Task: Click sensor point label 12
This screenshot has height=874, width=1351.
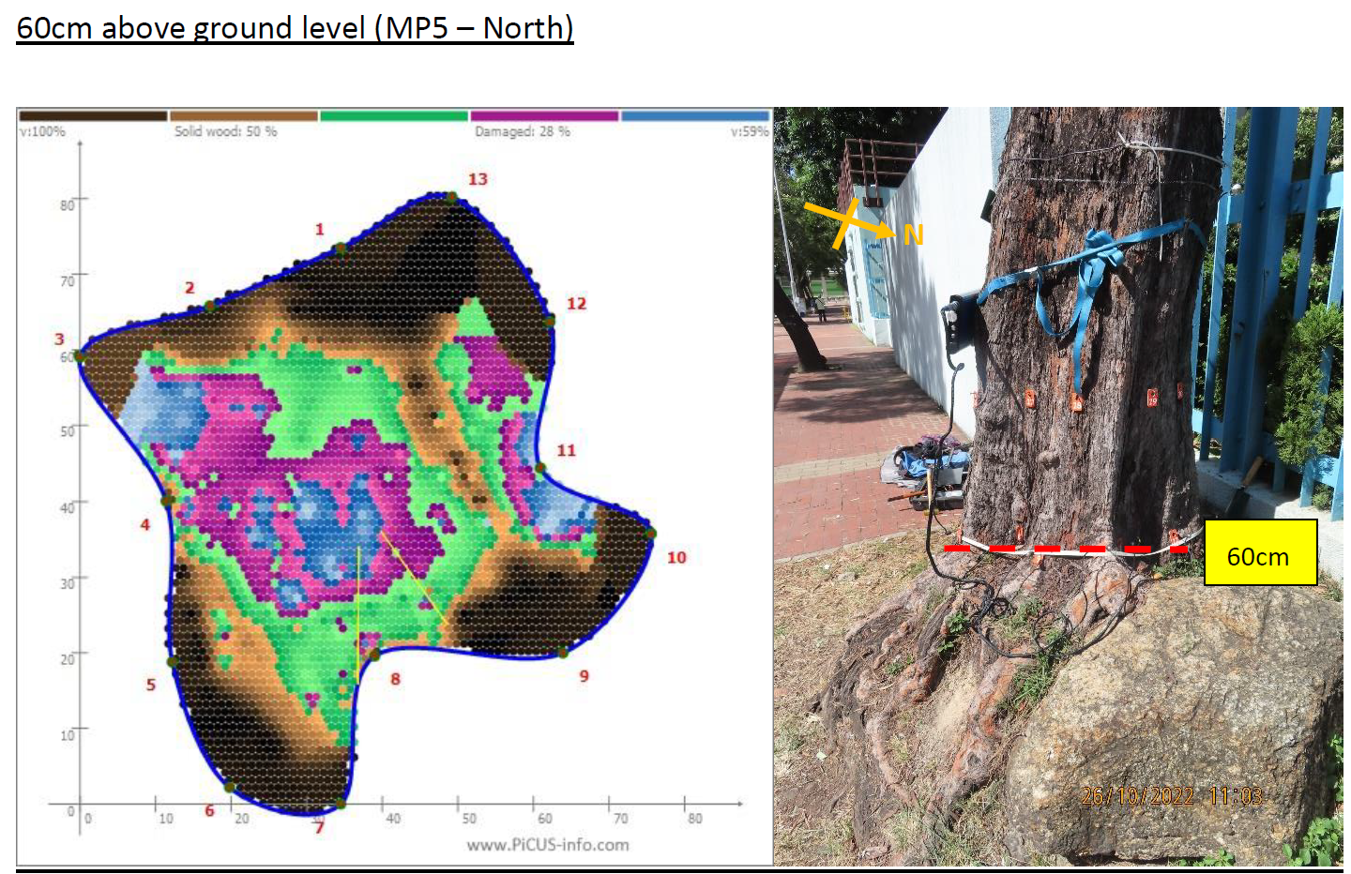Action: click(576, 304)
